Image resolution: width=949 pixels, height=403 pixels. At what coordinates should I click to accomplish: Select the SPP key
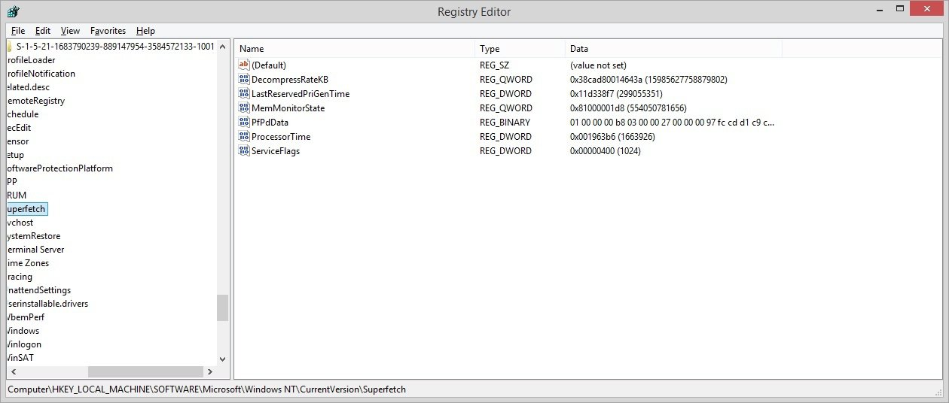pyautogui.click(x=12, y=182)
